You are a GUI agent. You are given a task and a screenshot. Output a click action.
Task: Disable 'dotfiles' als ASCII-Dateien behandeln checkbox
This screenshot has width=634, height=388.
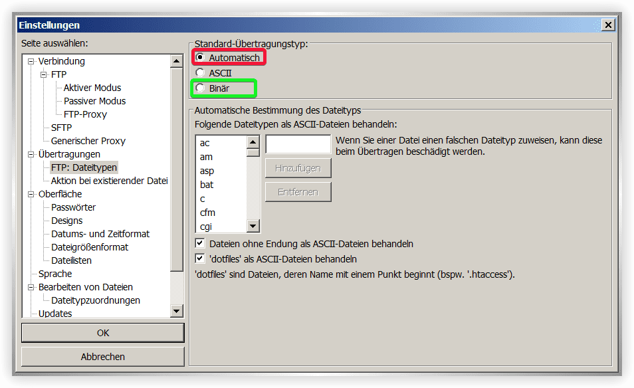200,258
